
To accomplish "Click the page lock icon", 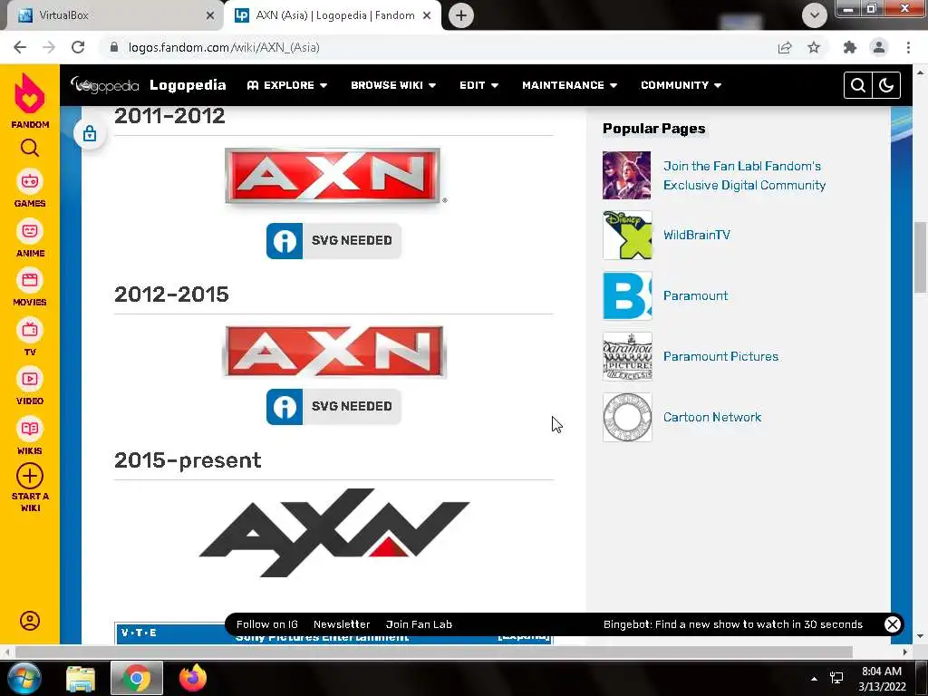I will 90,134.
